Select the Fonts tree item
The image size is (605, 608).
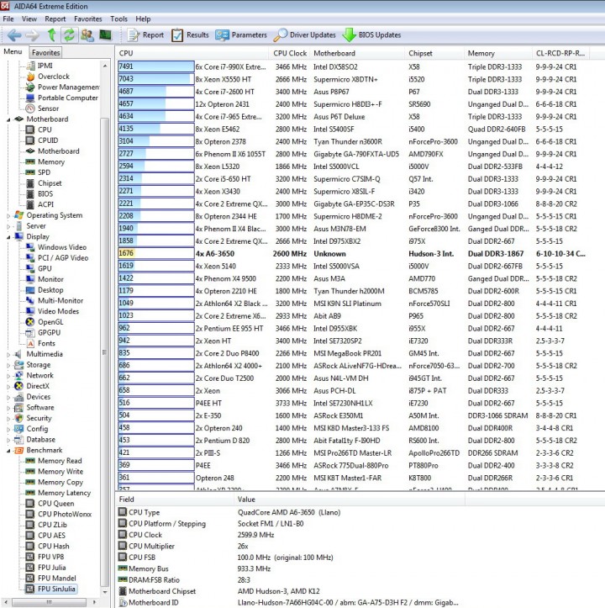pyautogui.click(x=46, y=344)
